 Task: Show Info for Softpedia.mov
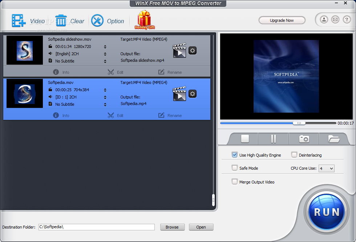coord(61,115)
